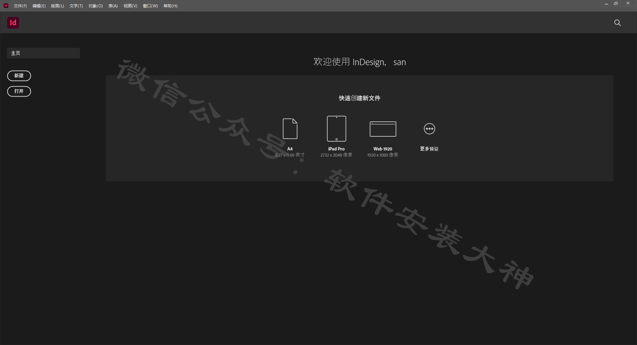Select the A4 document preset icon

coord(290,128)
